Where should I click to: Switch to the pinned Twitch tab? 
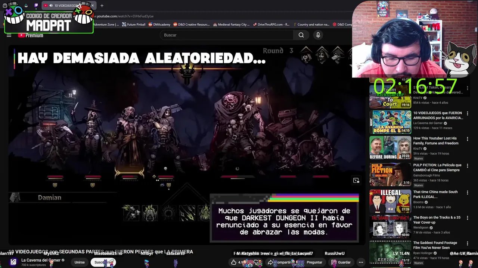click(x=36, y=6)
